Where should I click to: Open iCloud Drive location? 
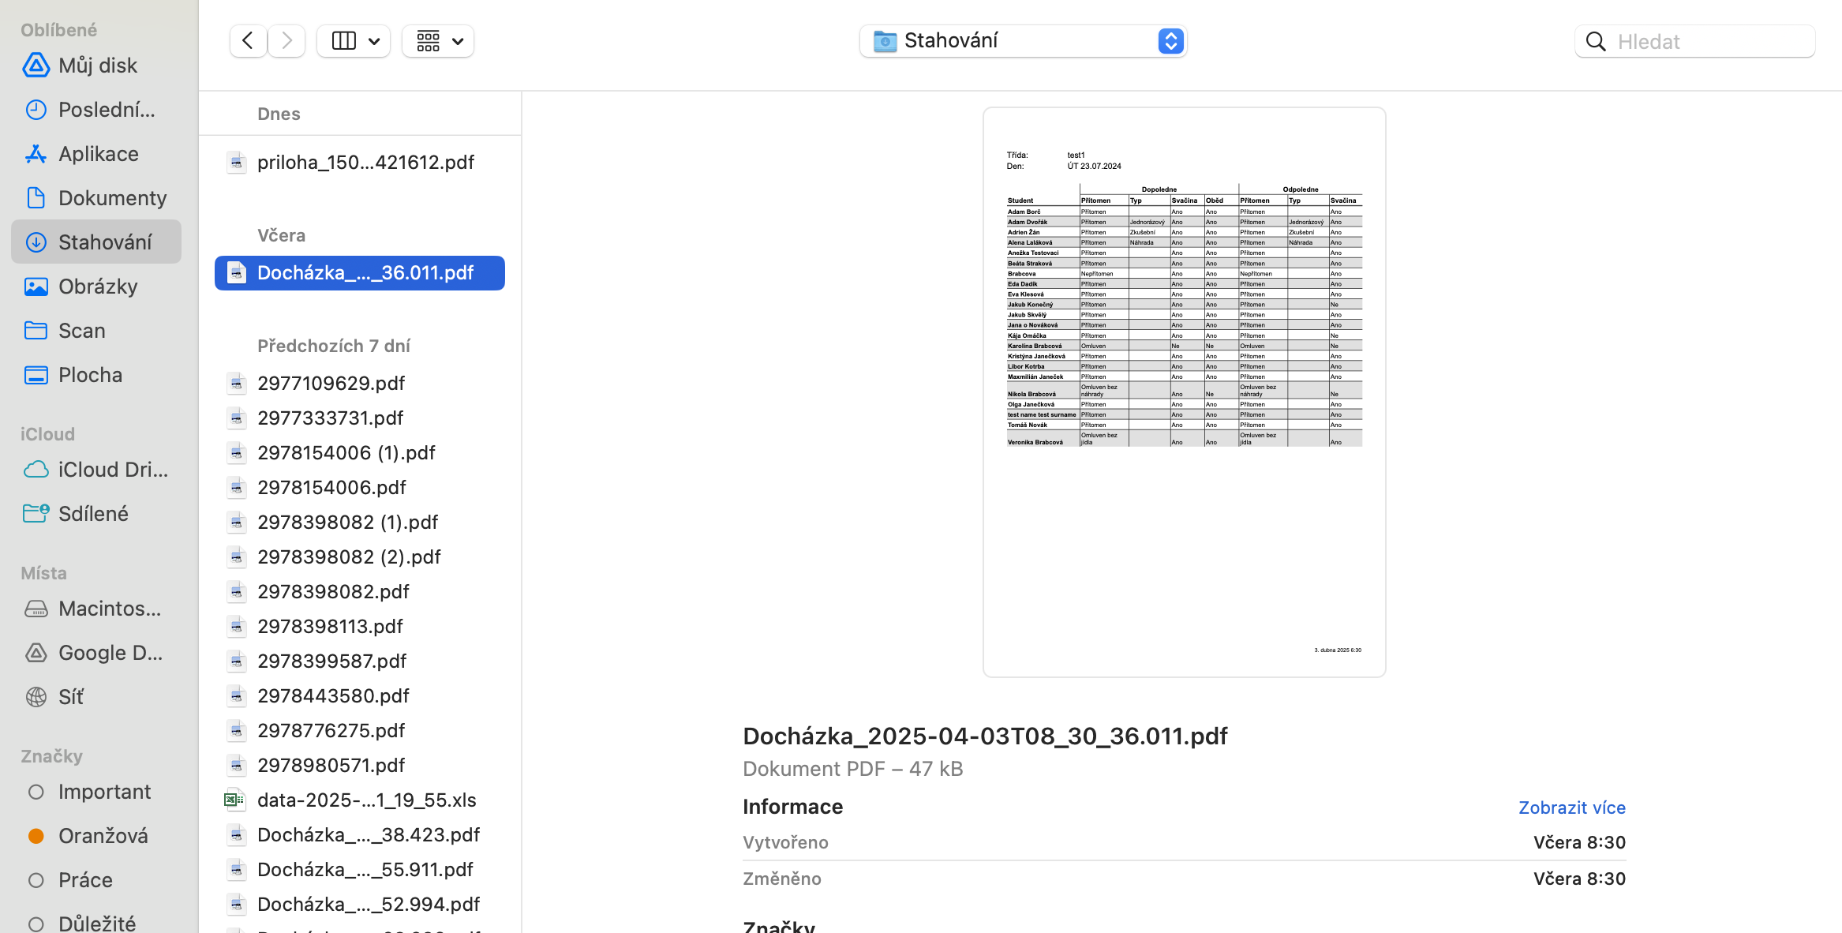click(112, 470)
